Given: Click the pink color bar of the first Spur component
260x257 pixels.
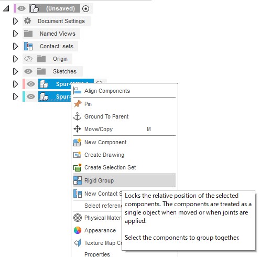Looking at the screenshot, I should [24, 84].
